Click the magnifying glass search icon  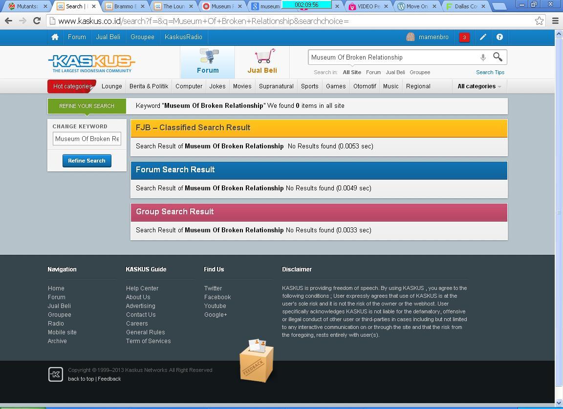click(498, 57)
